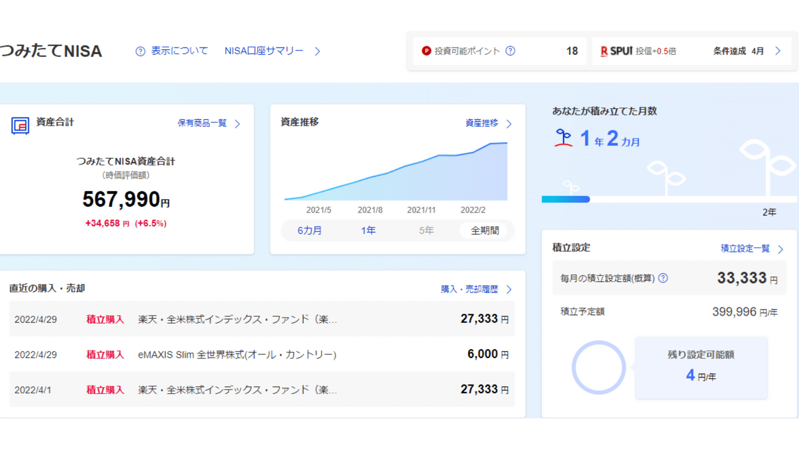799x449 pixels.
Task: Click the accumulation months progress bar
Action: pos(669,199)
